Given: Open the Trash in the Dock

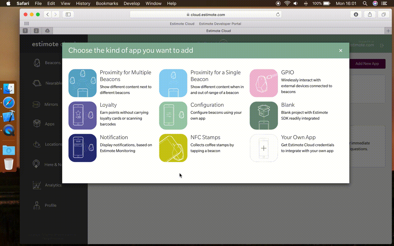Looking at the screenshot, I should [x=9, y=164].
